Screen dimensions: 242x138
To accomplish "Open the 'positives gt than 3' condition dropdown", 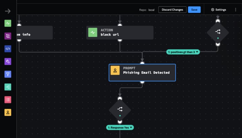I will (183, 52).
